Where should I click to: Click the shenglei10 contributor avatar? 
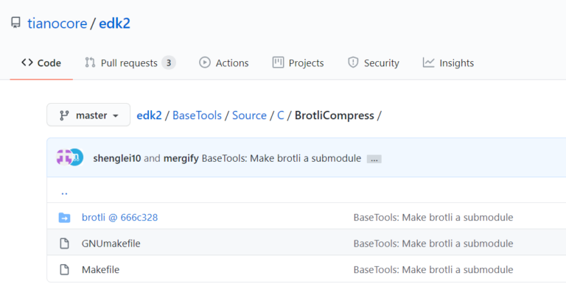[65, 157]
